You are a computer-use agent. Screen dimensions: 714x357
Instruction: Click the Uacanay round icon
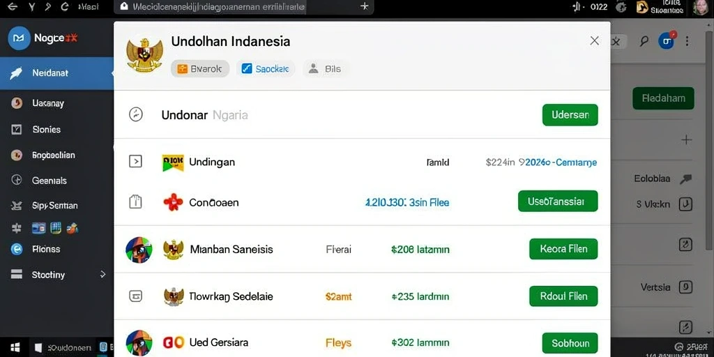pos(17,103)
